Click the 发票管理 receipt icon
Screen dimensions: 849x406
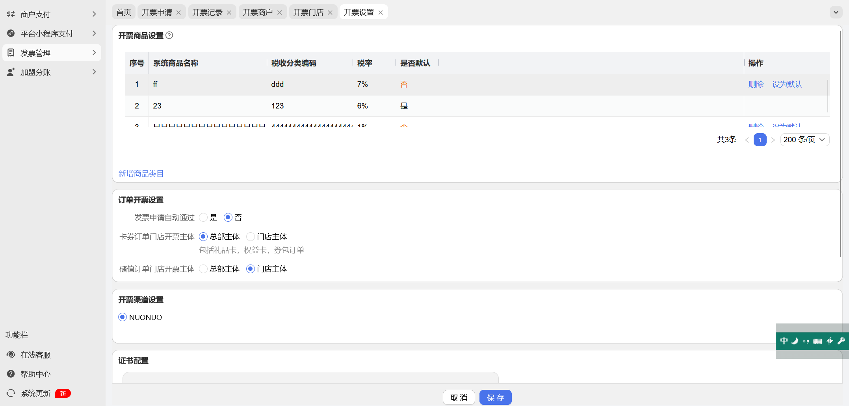tap(11, 53)
